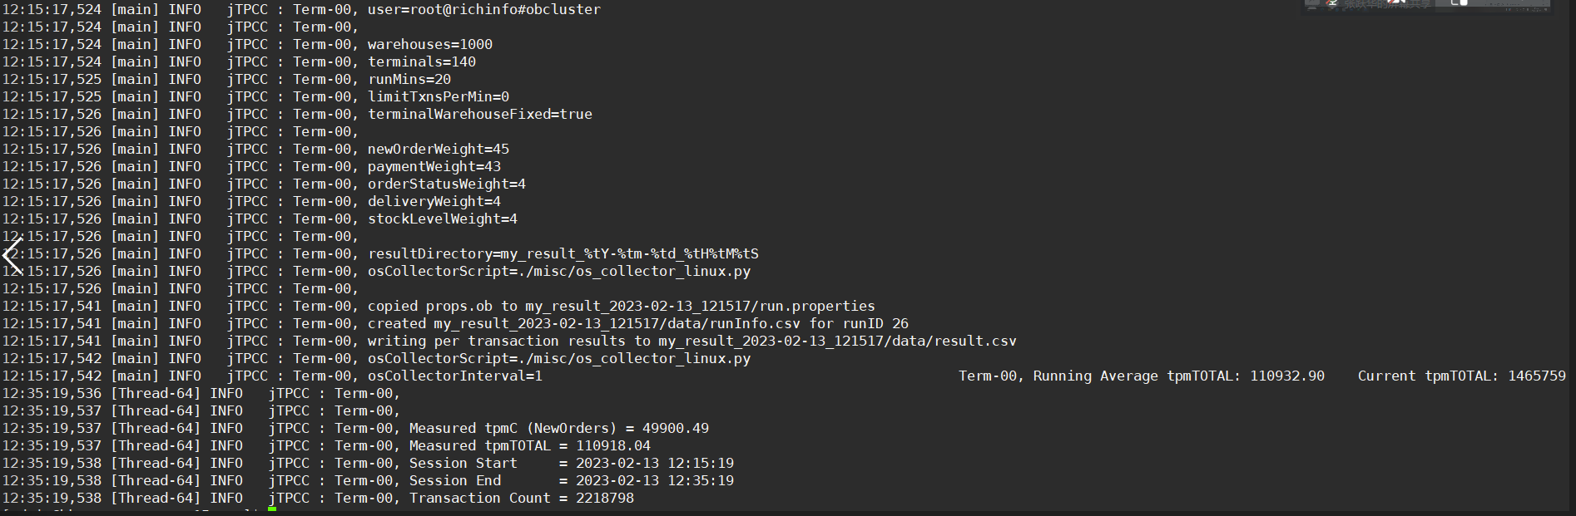Go back with the left chevron arrow
This screenshot has width=1576, height=516.
[x=12, y=255]
